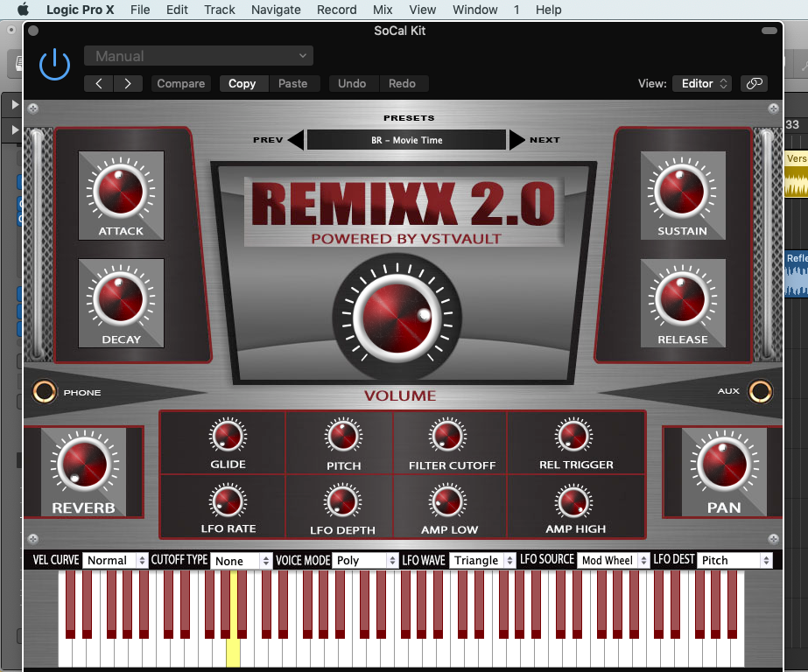808x672 pixels.
Task: Open the VEL CURVE Normal dropdown
Action: click(116, 560)
